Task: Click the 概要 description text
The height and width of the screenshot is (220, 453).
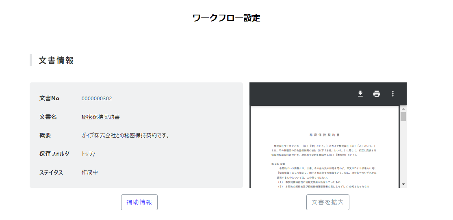Action: [125, 136]
